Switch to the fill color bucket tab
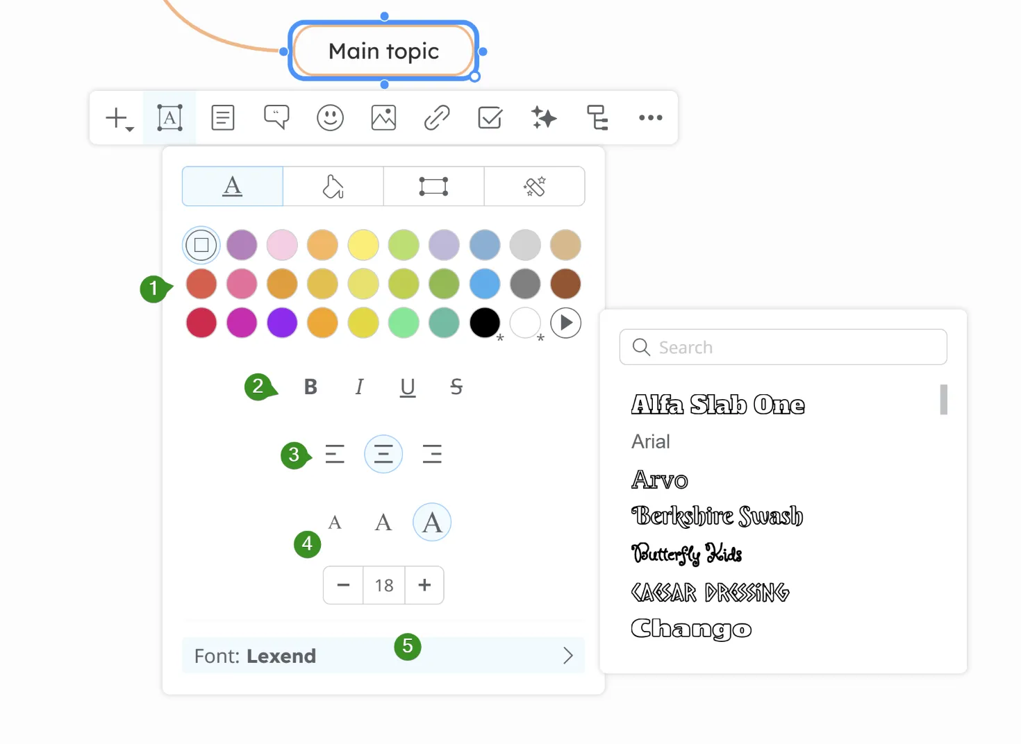The width and height of the screenshot is (1021, 744). click(x=333, y=187)
